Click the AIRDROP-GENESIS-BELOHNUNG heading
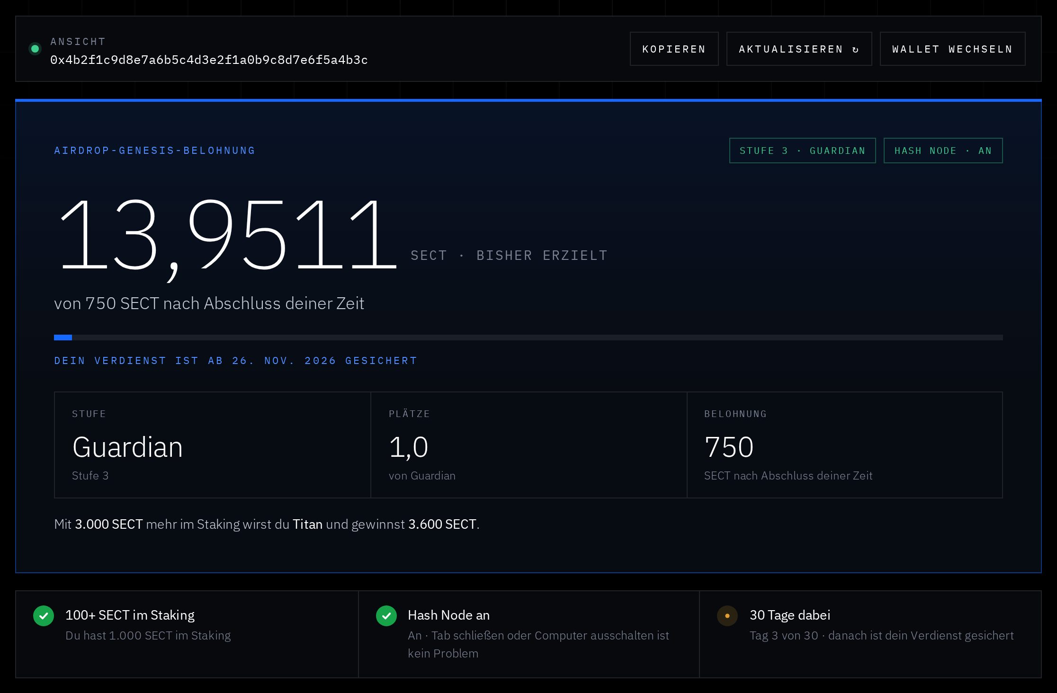The width and height of the screenshot is (1057, 693). click(155, 151)
